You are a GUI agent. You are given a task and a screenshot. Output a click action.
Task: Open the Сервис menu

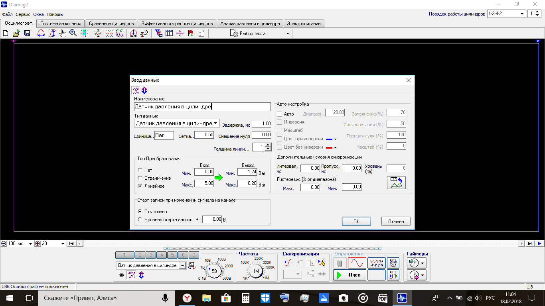(x=23, y=14)
